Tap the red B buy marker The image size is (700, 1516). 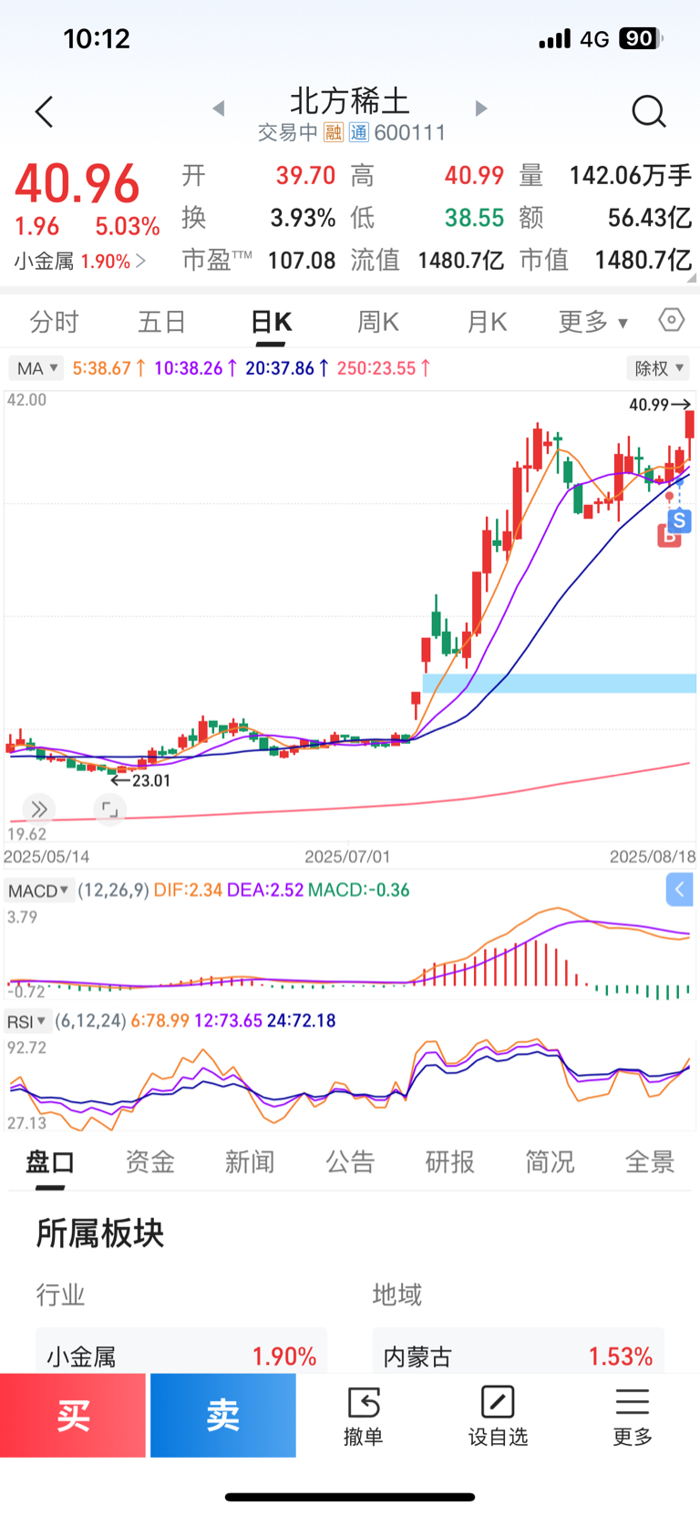(670, 536)
